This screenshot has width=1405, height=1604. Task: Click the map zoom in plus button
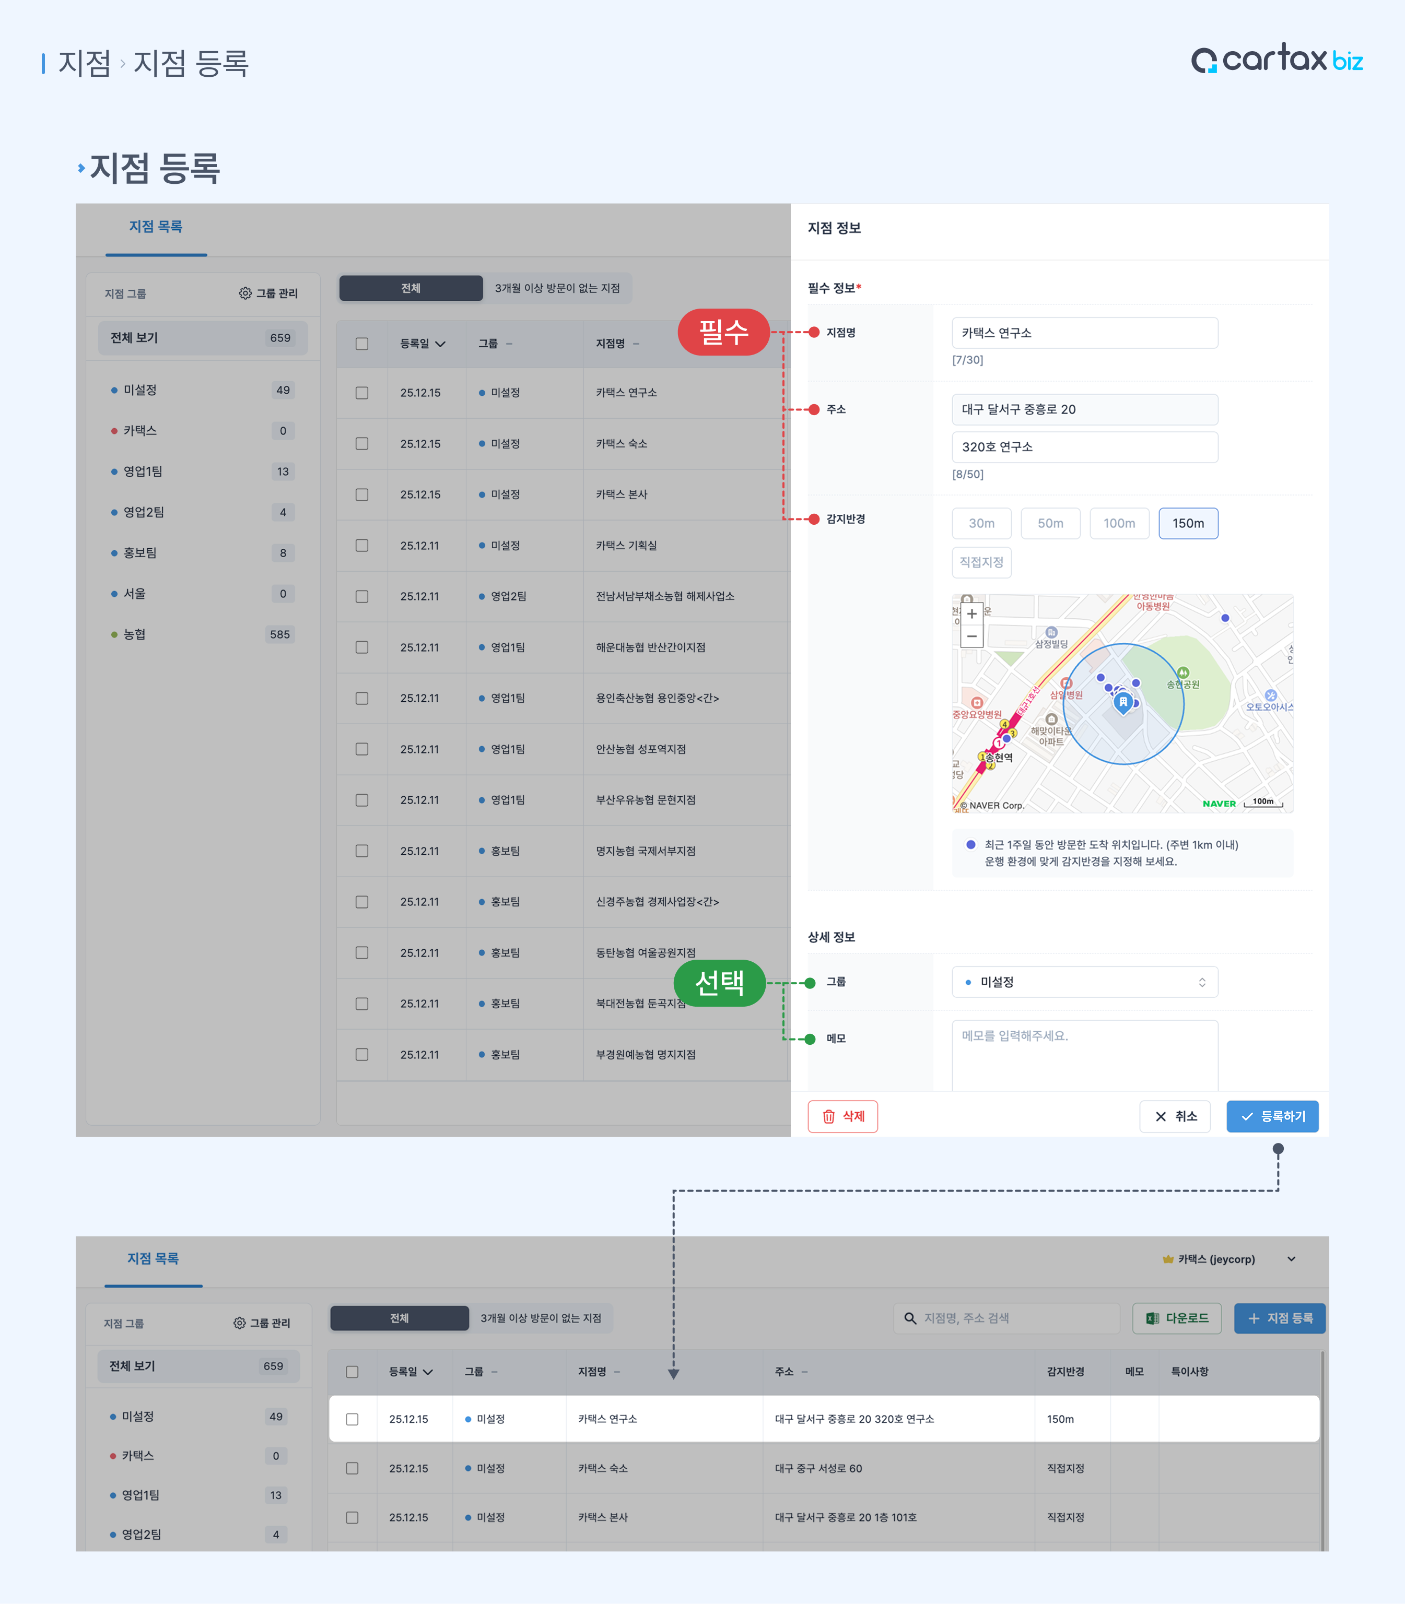tap(971, 615)
